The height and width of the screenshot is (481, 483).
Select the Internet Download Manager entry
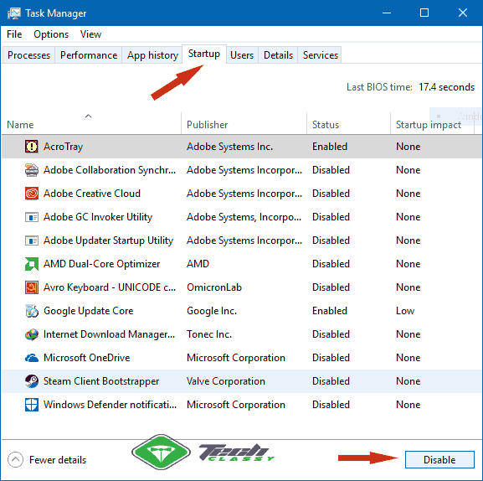click(241, 334)
